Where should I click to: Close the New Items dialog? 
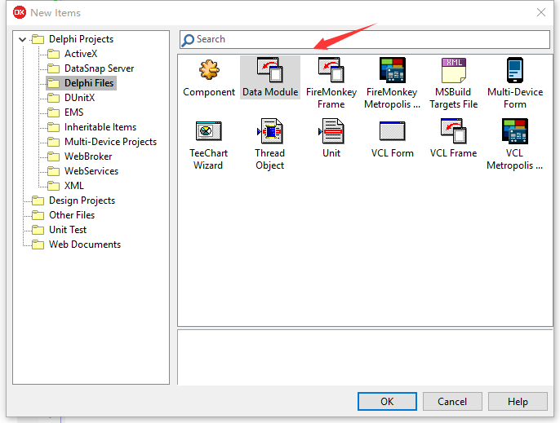coord(541,12)
